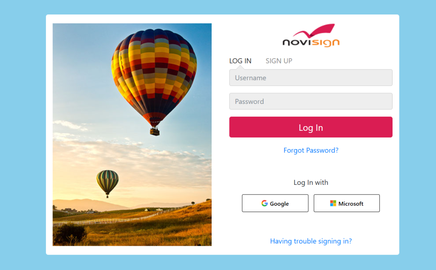Sign in with the Google button

tap(275, 203)
